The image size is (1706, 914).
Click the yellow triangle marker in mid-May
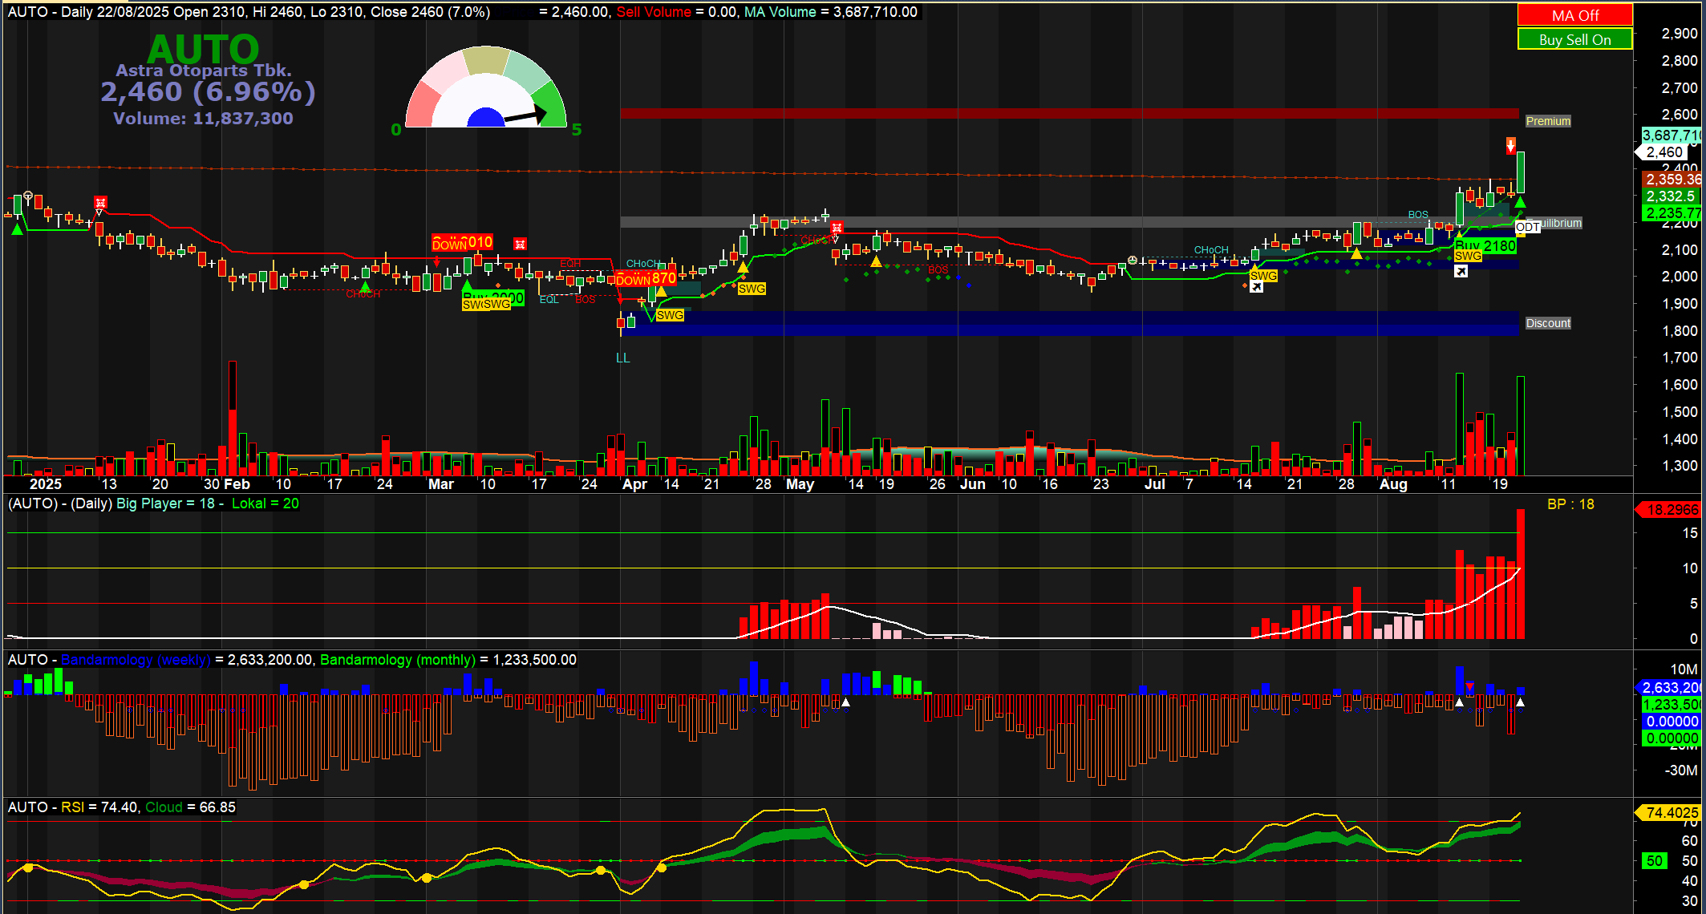(x=876, y=261)
